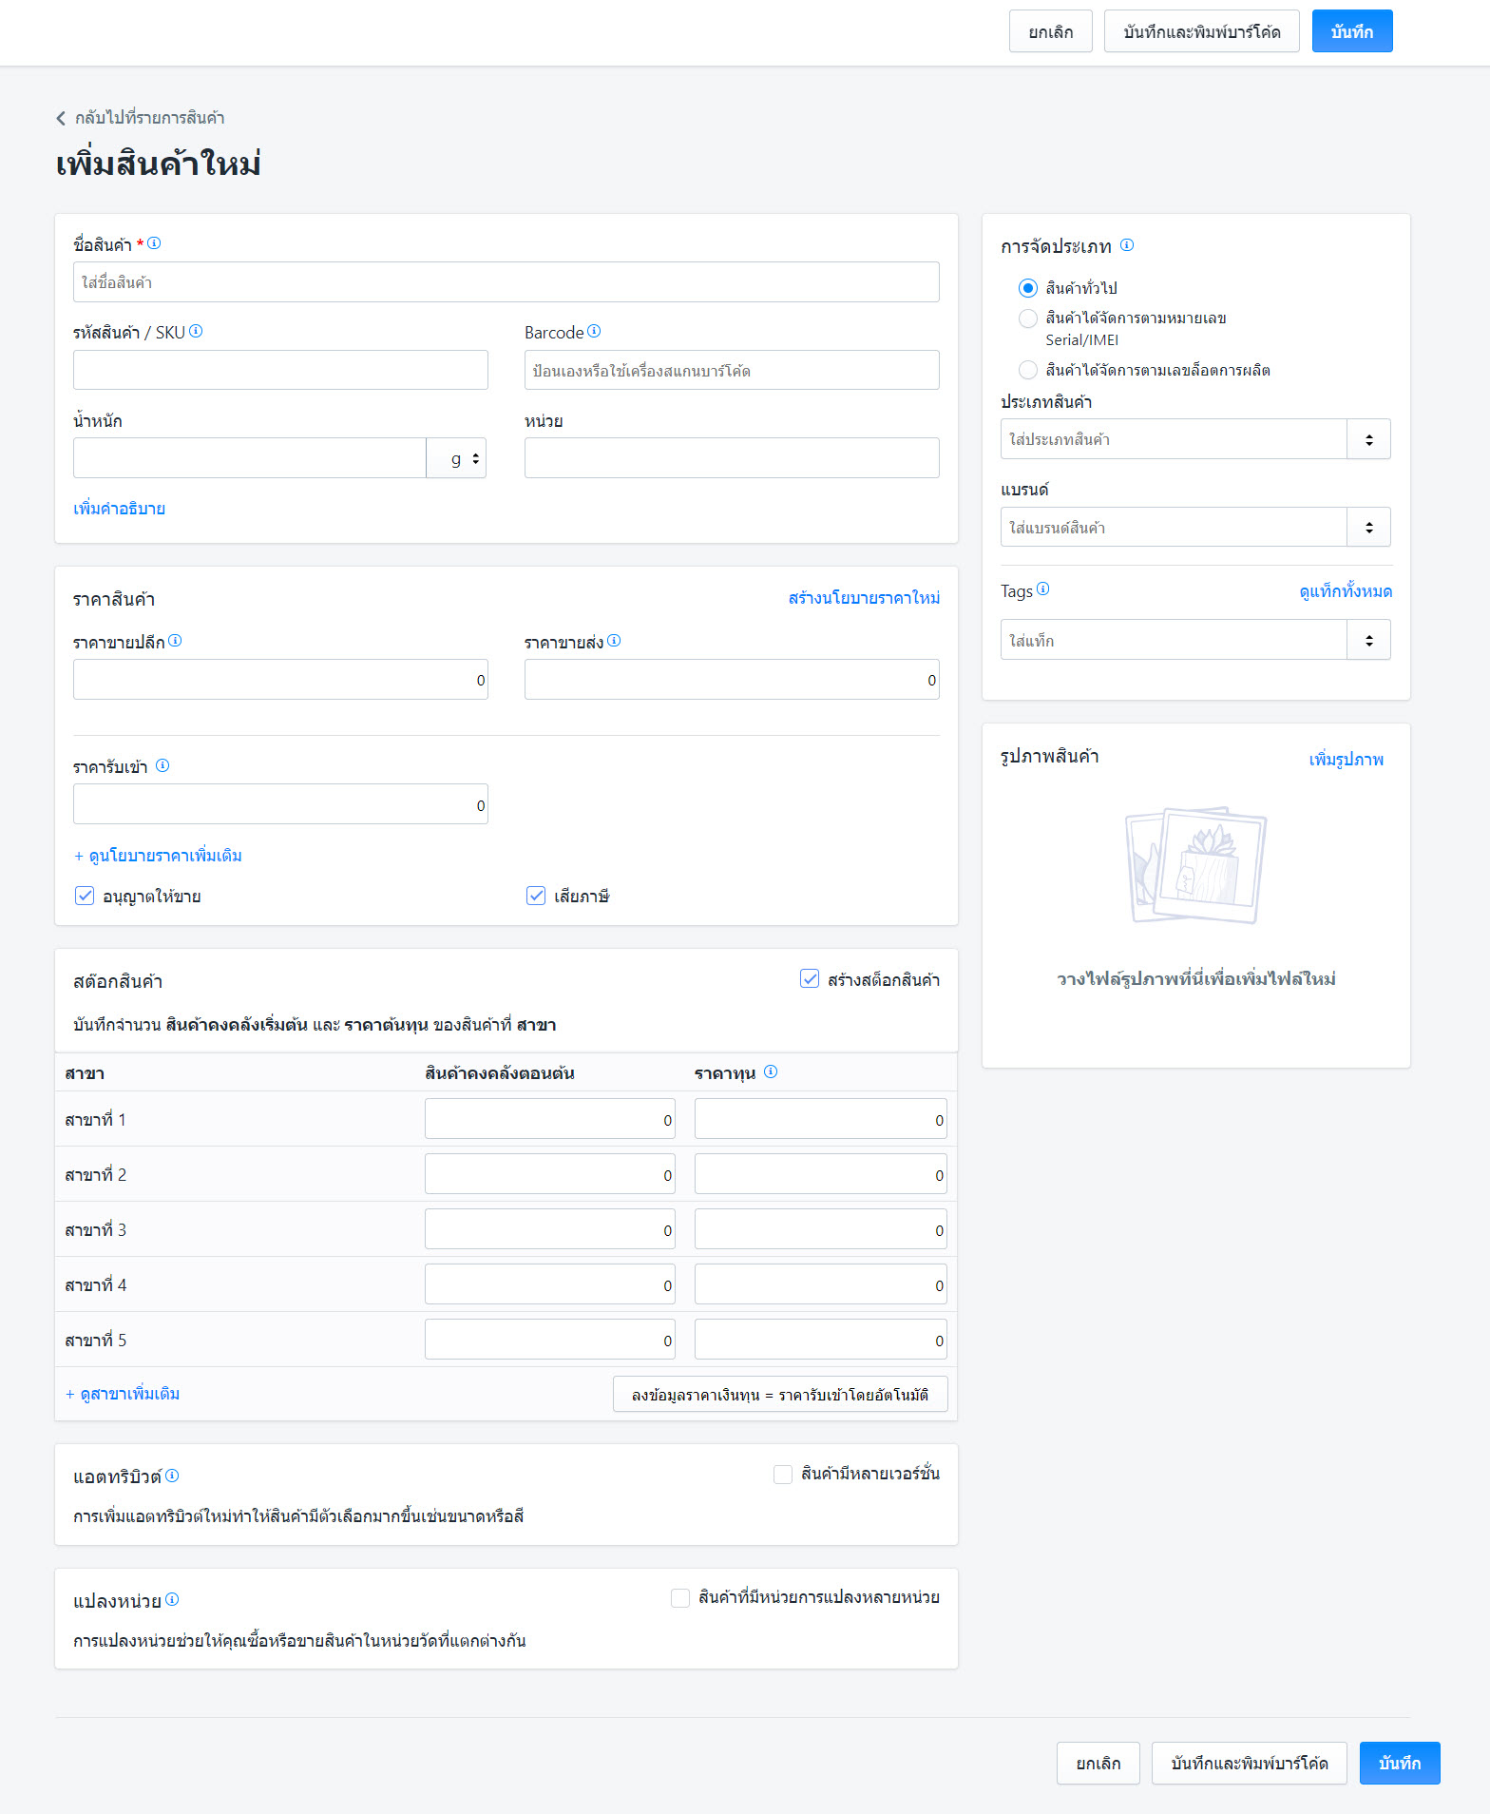
Task: Enable the สินค้ามีหลายเวอร์ชั่น checkbox
Action: [783, 1474]
